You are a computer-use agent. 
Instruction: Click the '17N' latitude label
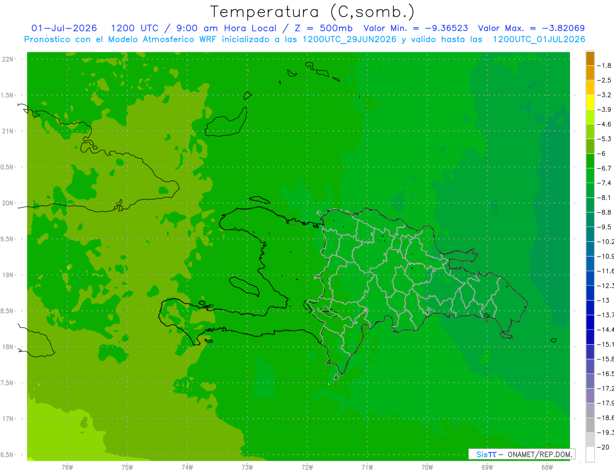pos(9,419)
